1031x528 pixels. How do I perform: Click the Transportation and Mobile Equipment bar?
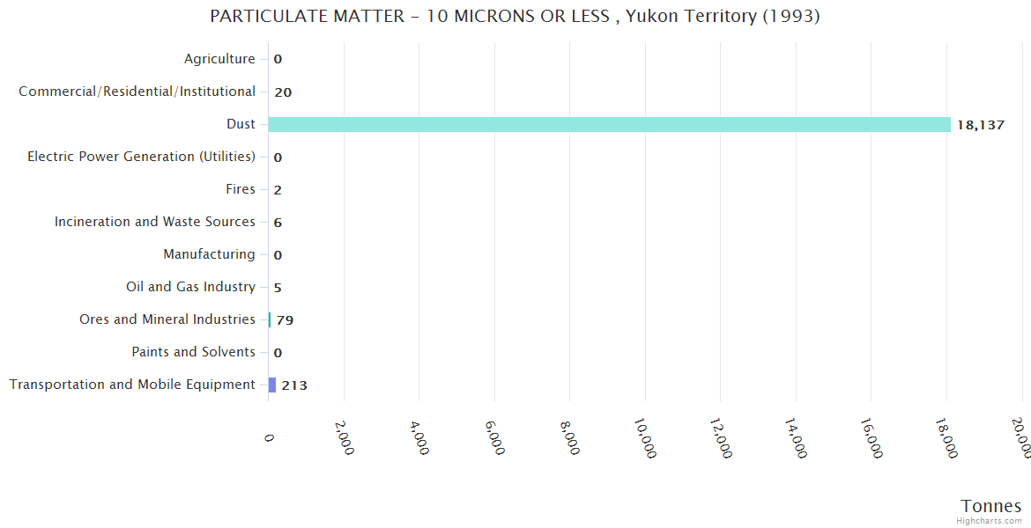(272, 385)
